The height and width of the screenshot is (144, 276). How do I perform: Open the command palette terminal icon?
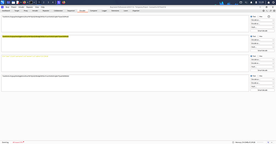pos(267,11)
